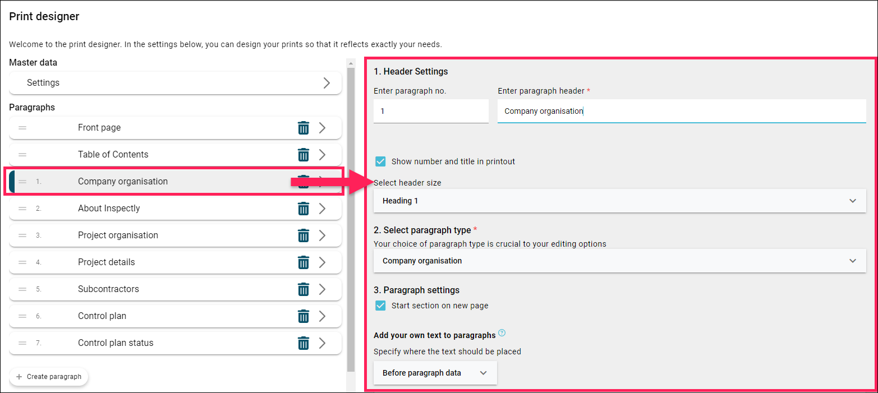
Task: Select the Subcontractors paragraph label
Action: pyautogui.click(x=108, y=289)
